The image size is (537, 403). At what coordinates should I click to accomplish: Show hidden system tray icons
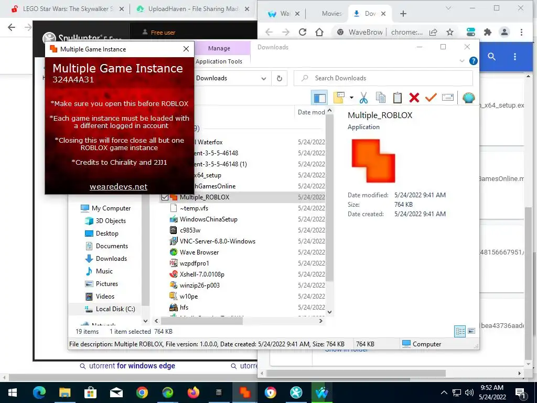click(x=444, y=393)
